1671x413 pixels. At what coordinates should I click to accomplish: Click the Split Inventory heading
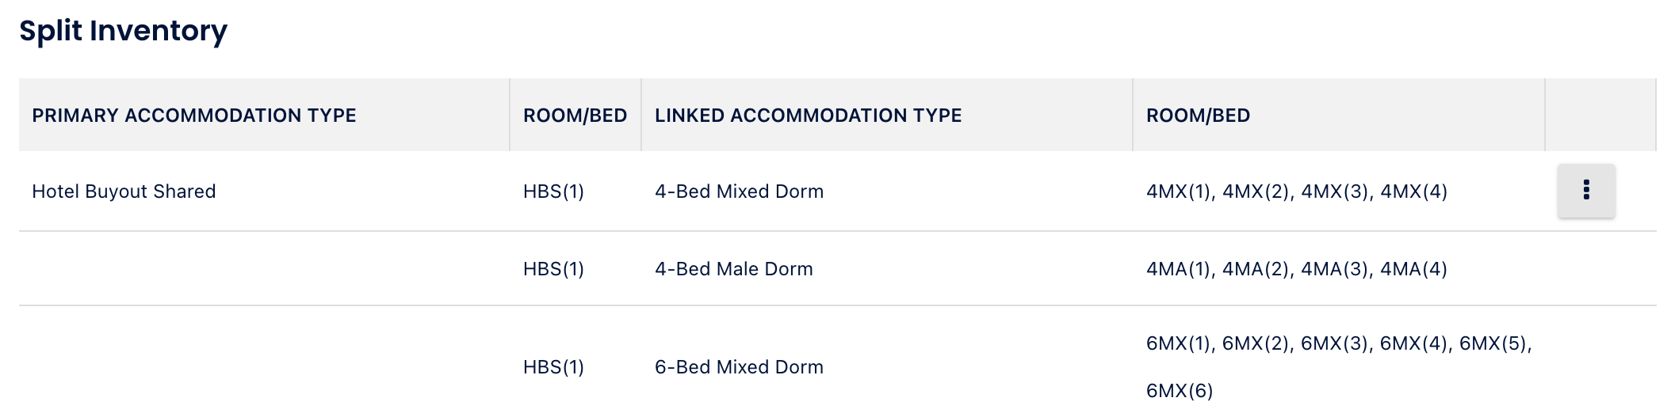(123, 31)
